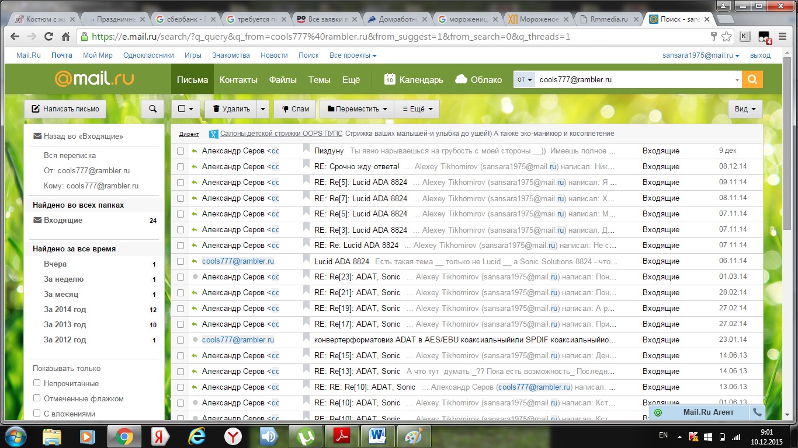798x448 pixels.
Task: Open the Paint app from the taskbar
Action: click(414, 436)
